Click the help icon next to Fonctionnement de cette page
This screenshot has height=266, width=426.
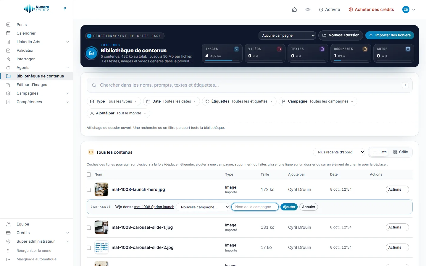pyautogui.click(x=89, y=36)
